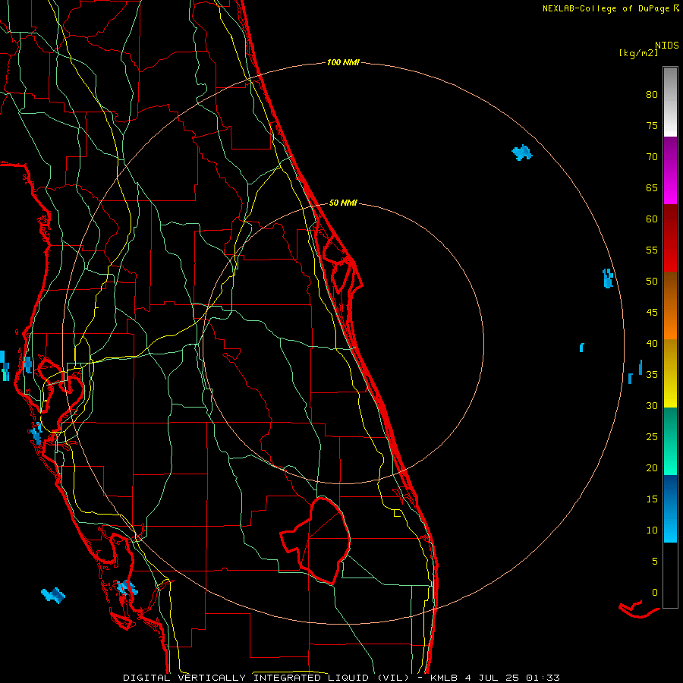
Task: Click the scale value 40
Action: click(x=652, y=344)
